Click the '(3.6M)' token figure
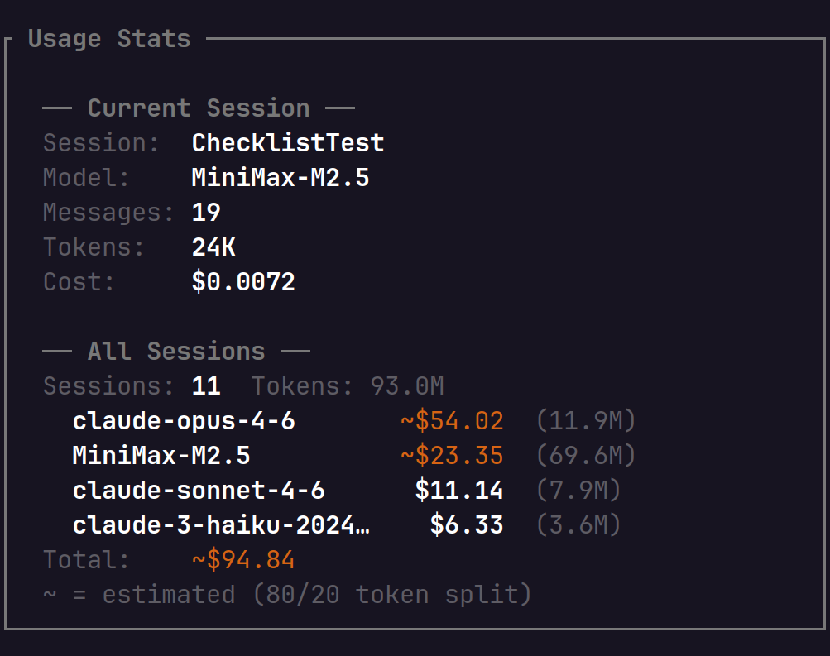This screenshot has width=830, height=656. [578, 524]
